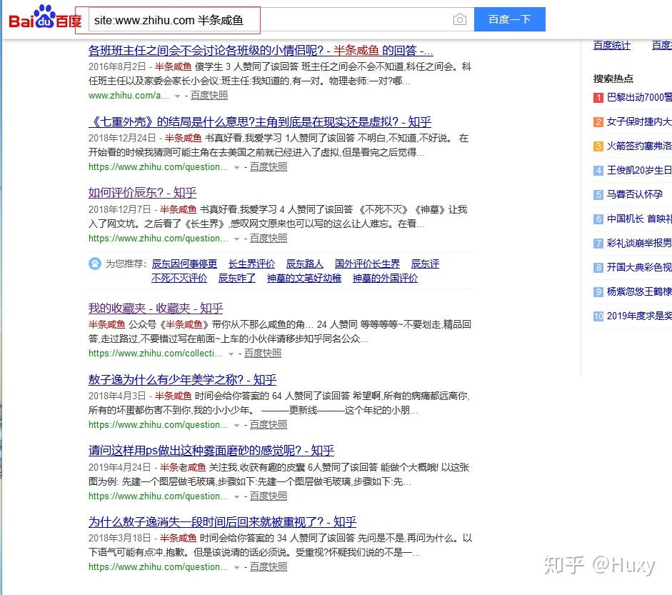Open hot search 中国机长 首映礼
This screenshot has width=672, height=595.
click(639, 219)
